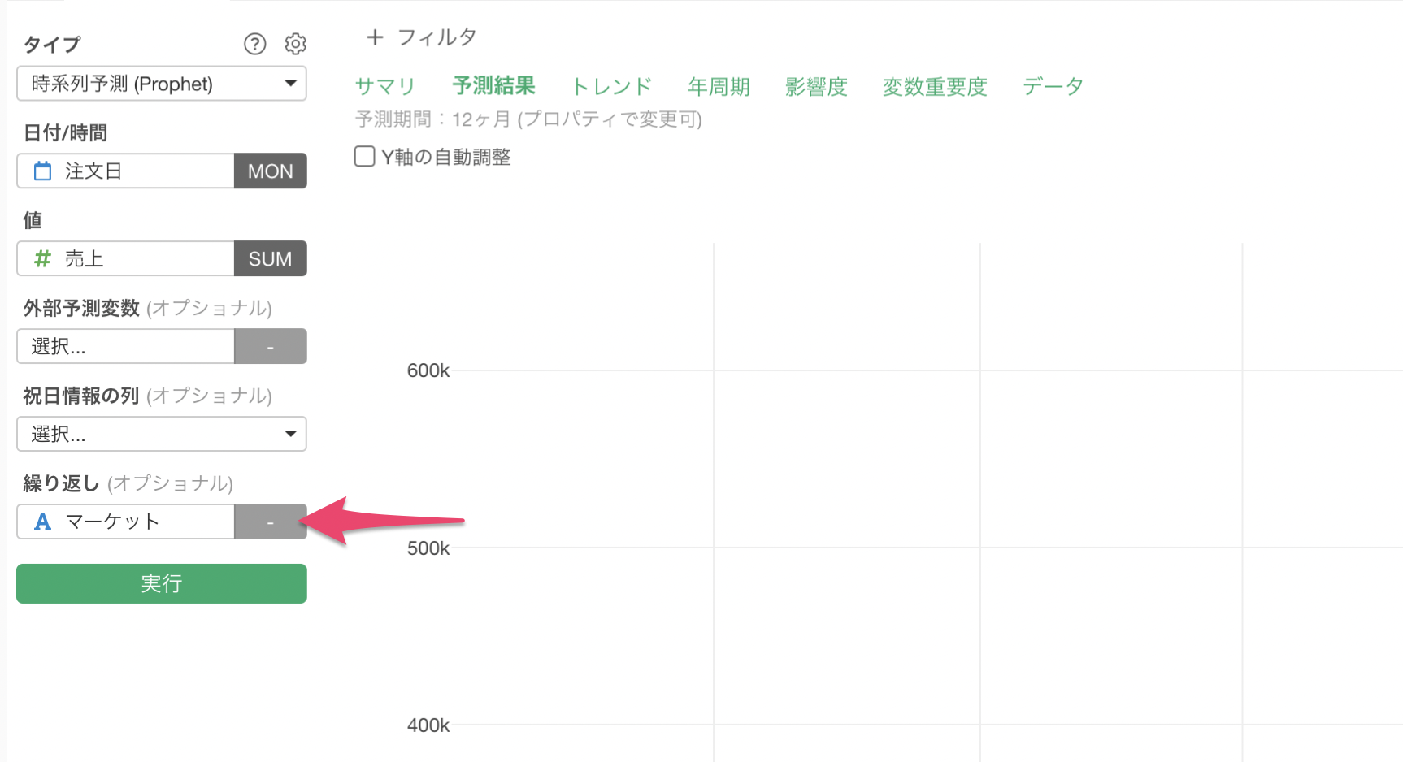
Task: Open the MON date aggregation selector
Action: pyautogui.click(x=271, y=171)
